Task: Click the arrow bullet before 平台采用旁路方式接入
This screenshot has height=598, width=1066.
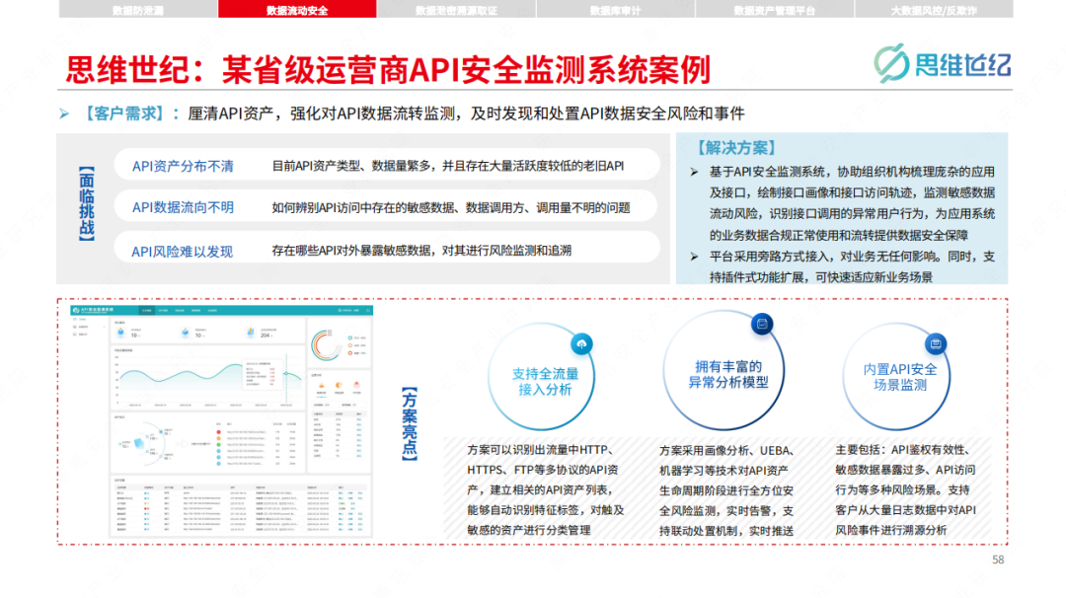Action: (x=694, y=257)
